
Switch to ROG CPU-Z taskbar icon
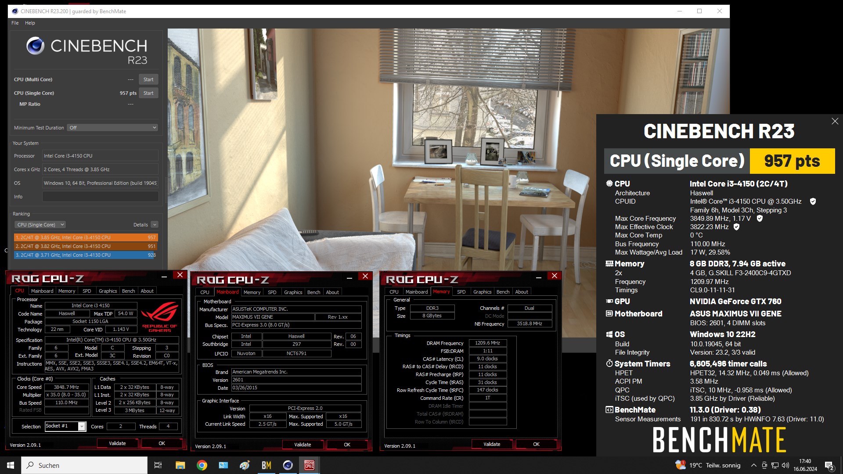310,465
